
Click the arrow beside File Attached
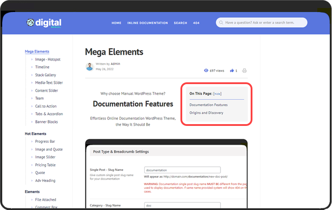pos(32,200)
